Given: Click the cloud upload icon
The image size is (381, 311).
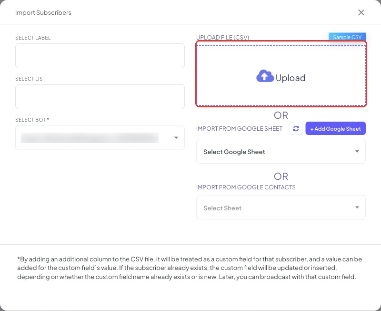Looking at the screenshot, I should pos(265,76).
